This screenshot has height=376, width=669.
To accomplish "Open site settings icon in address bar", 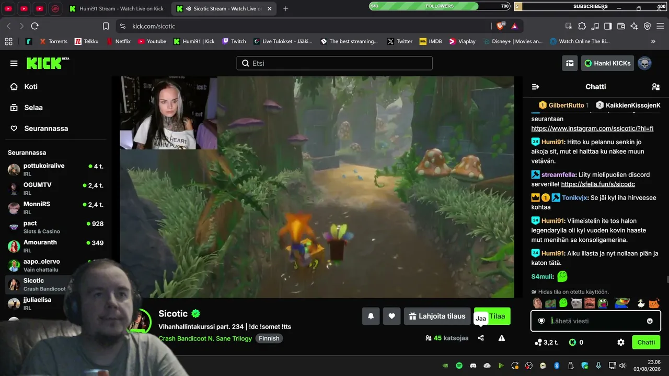I will pyautogui.click(x=122, y=26).
